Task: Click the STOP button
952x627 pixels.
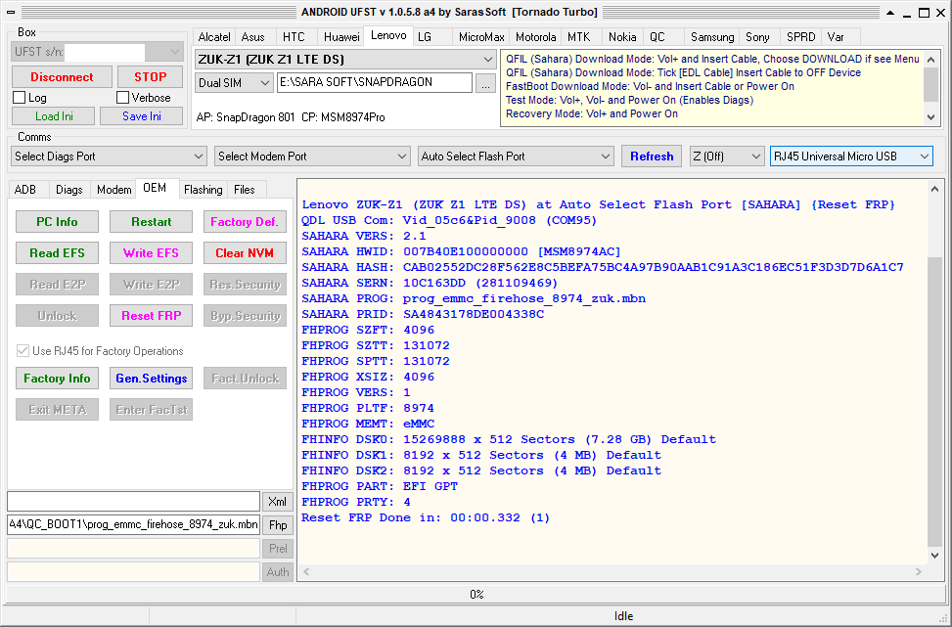Action: tap(150, 77)
